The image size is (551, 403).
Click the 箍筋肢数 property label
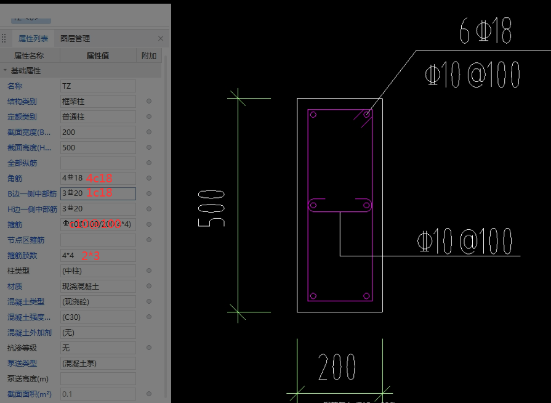22,256
